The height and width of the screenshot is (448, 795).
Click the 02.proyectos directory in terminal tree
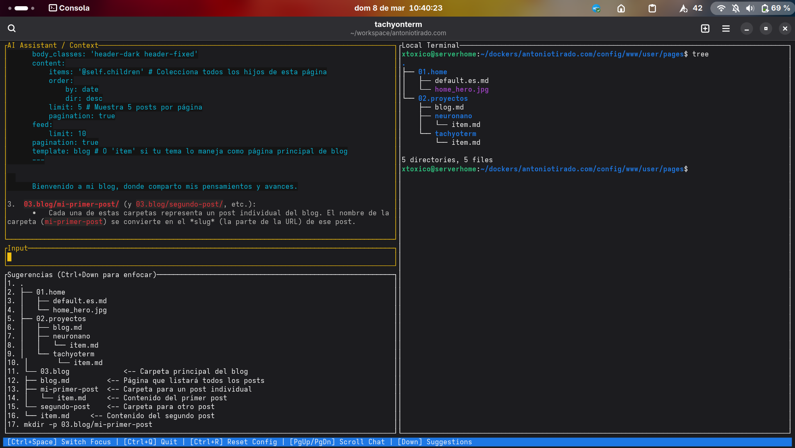click(x=443, y=98)
